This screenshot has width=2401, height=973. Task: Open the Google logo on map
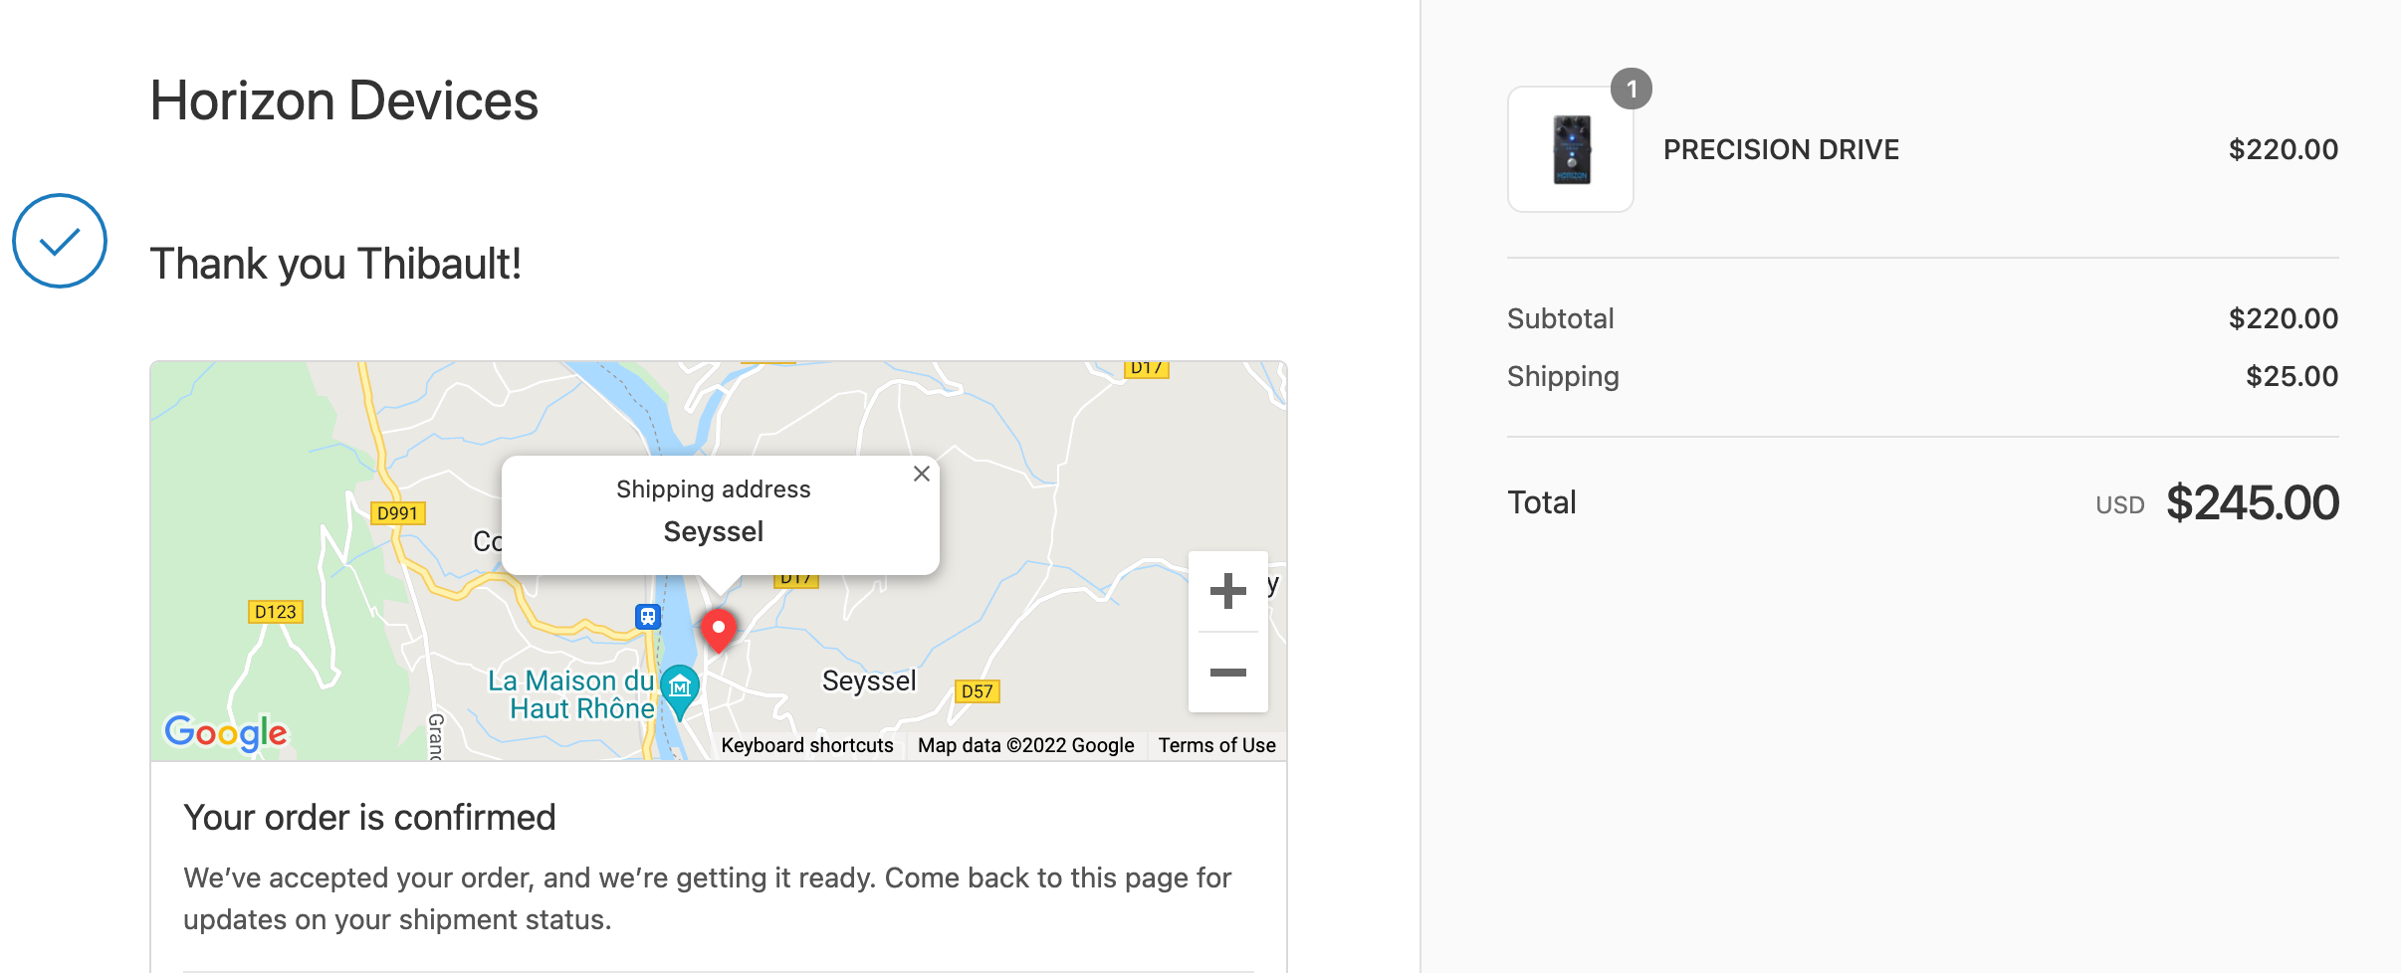click(226, 733)
